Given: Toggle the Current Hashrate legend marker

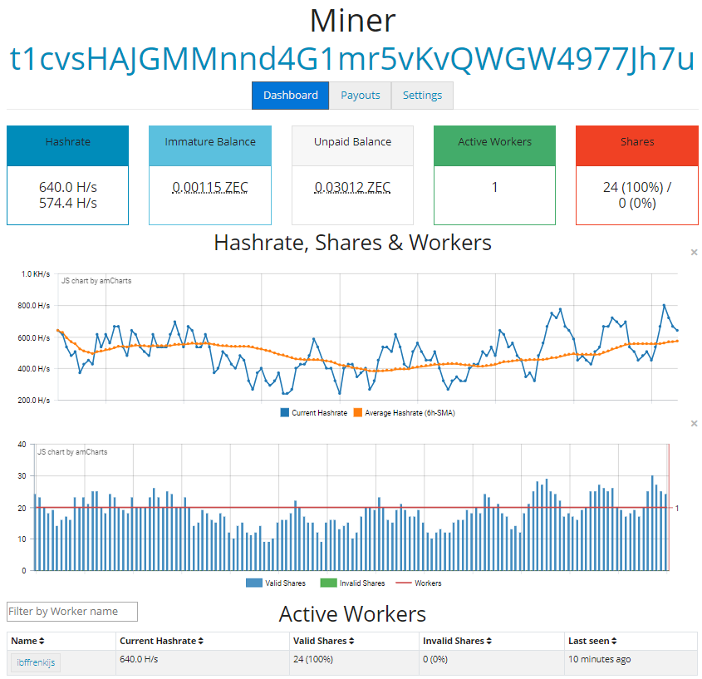Looking at the screenshot, I should [x=285, y=412].
